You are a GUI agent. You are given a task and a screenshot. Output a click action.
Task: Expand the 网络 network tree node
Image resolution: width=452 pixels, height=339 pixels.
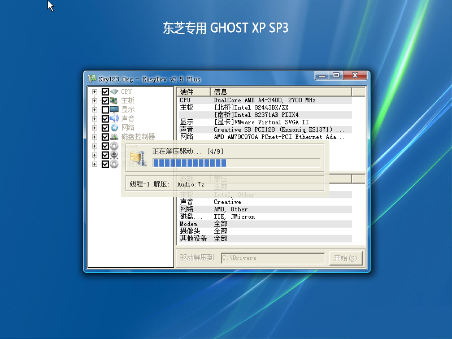pos(95,128)
